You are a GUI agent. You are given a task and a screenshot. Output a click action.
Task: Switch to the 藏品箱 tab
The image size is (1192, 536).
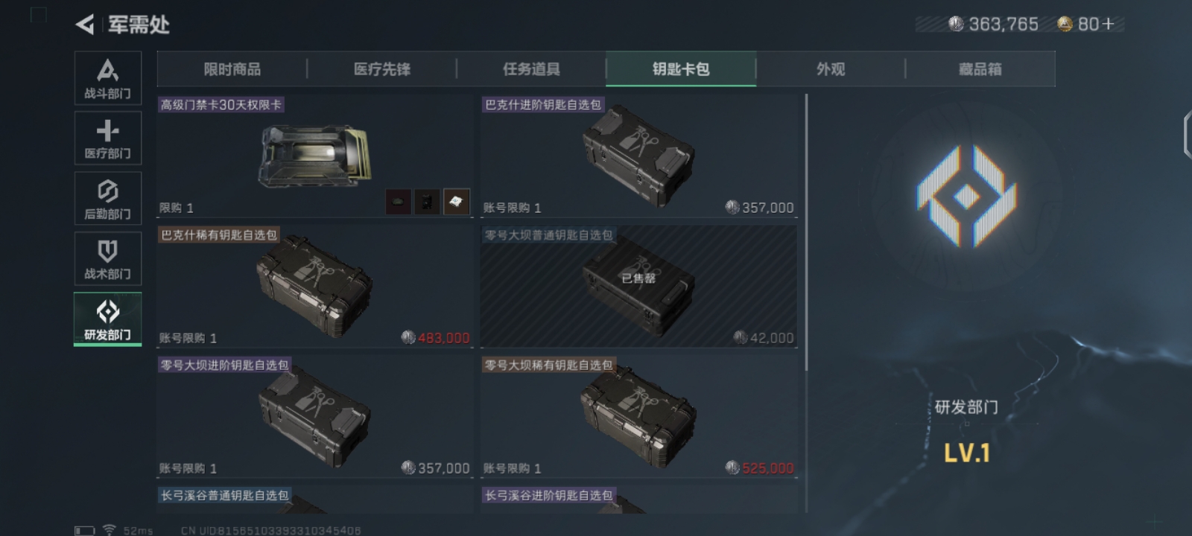click(x=980, y=69)
